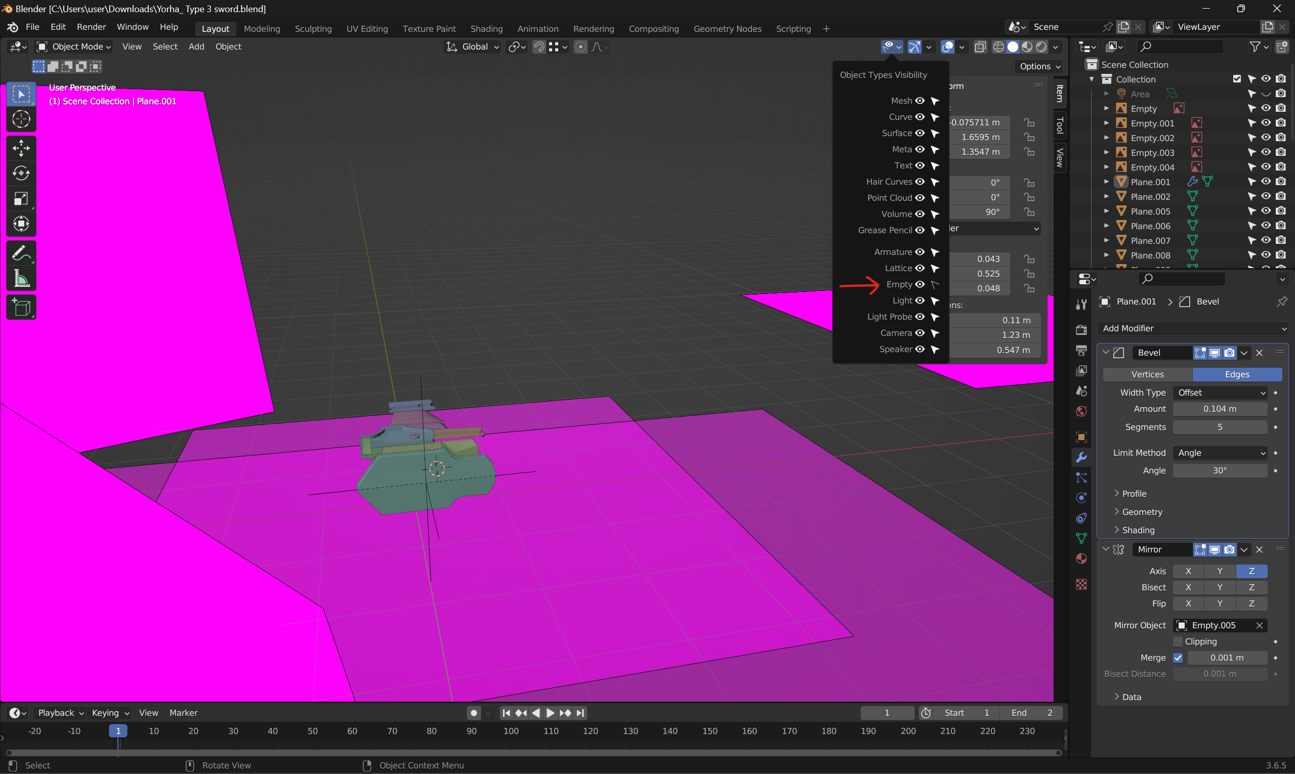Select the Move tool

coord(21,148)
